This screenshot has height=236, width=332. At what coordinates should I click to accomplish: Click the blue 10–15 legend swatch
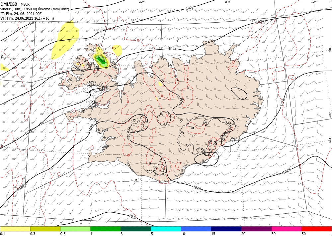(x=196, y=229)
